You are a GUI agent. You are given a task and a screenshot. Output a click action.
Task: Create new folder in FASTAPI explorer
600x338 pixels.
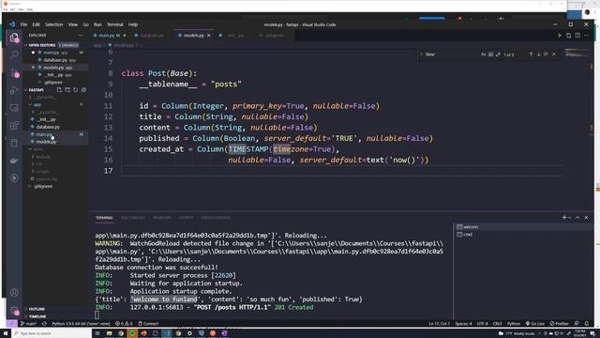click(x=67, y=90)
